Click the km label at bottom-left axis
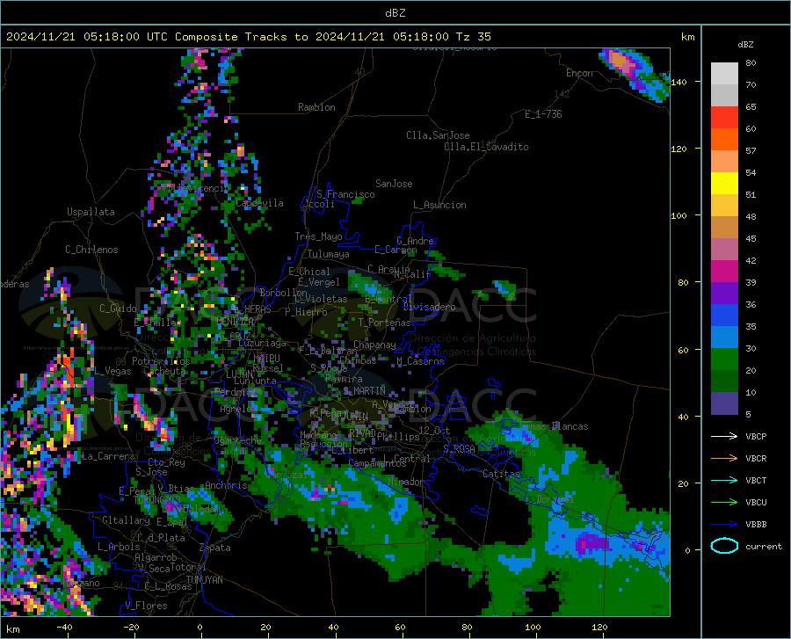 pyautogui.click(x=12, y=629)
